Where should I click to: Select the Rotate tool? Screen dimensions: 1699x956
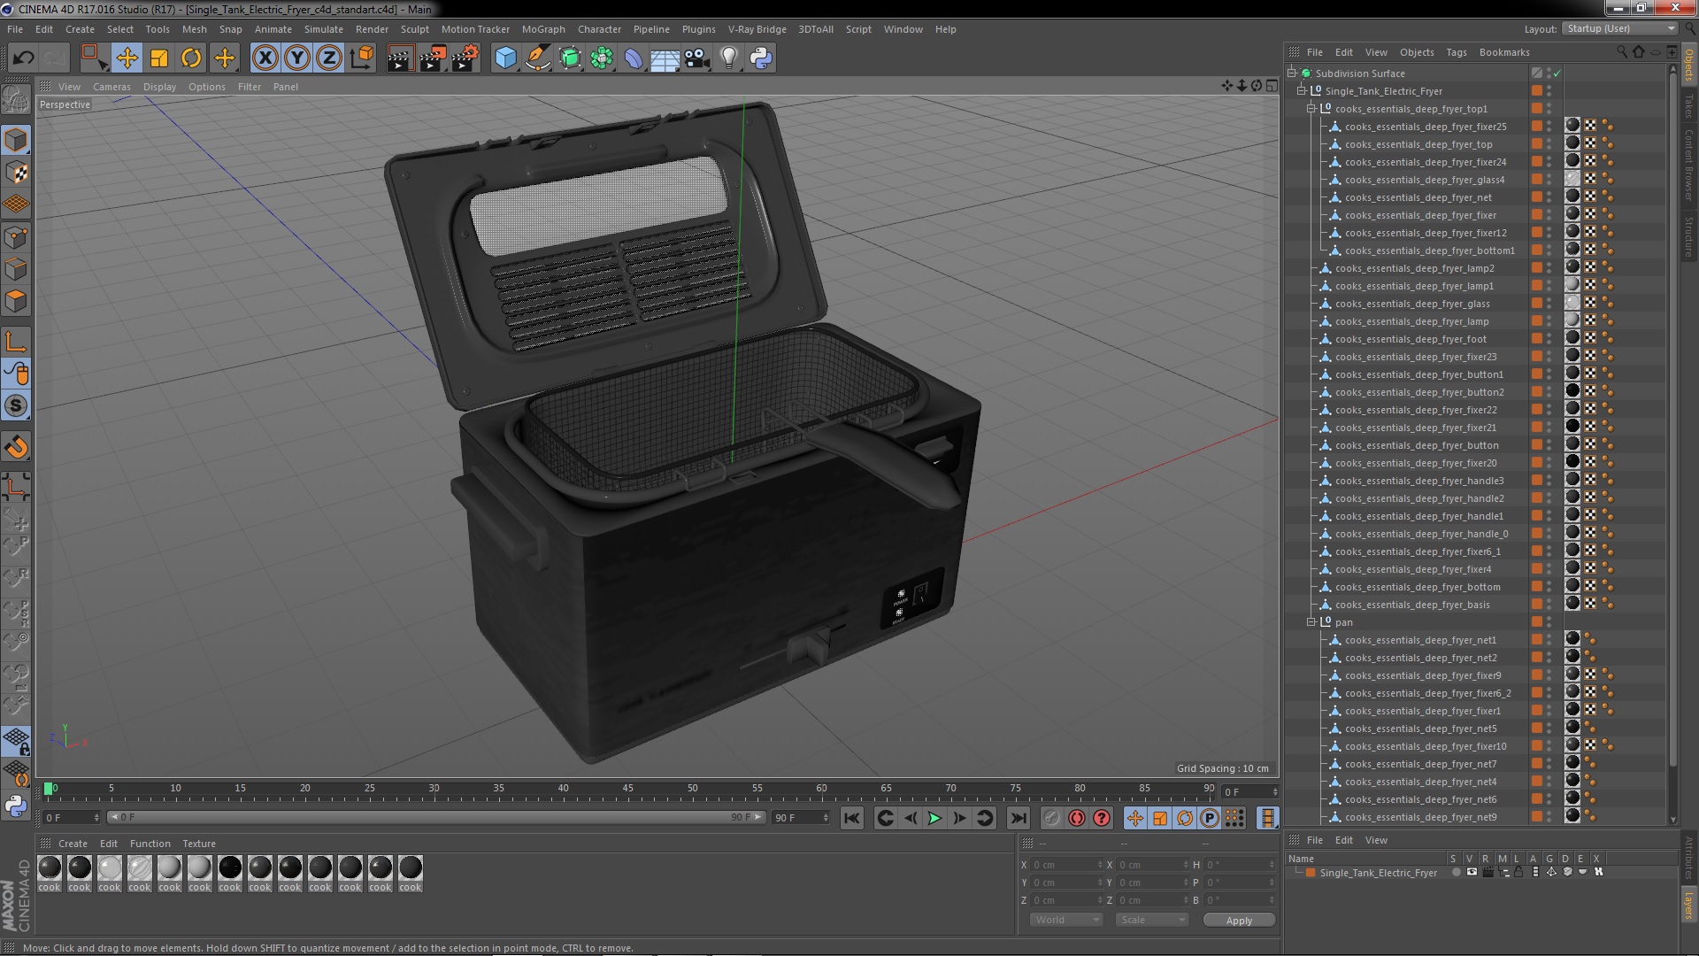pyautogui.click(x=191, y=58)
